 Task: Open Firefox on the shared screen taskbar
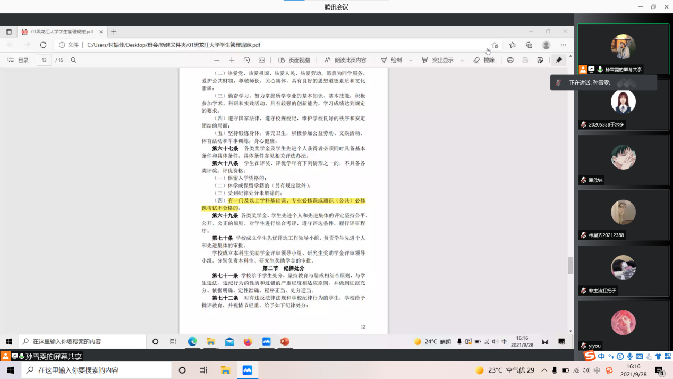pos(248,341)
